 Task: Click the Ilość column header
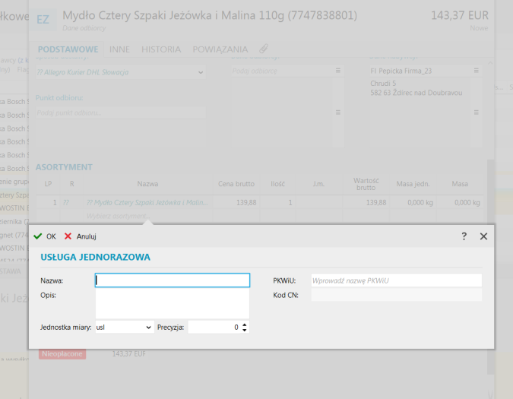tap(277, 184)
